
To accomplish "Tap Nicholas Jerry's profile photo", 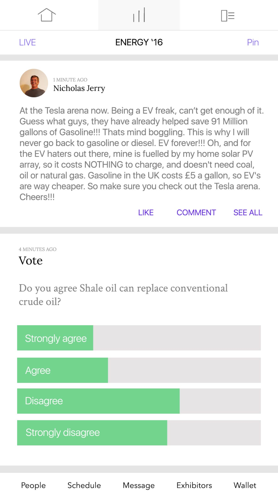I will click(x=34, y=83).
